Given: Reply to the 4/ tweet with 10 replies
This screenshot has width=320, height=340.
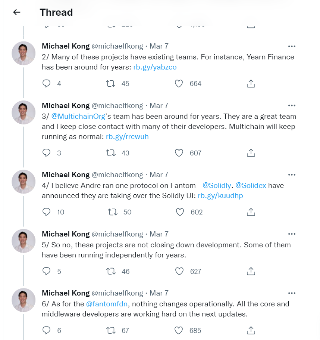Looking at the screenshot, I should click(x=46, y=212).
